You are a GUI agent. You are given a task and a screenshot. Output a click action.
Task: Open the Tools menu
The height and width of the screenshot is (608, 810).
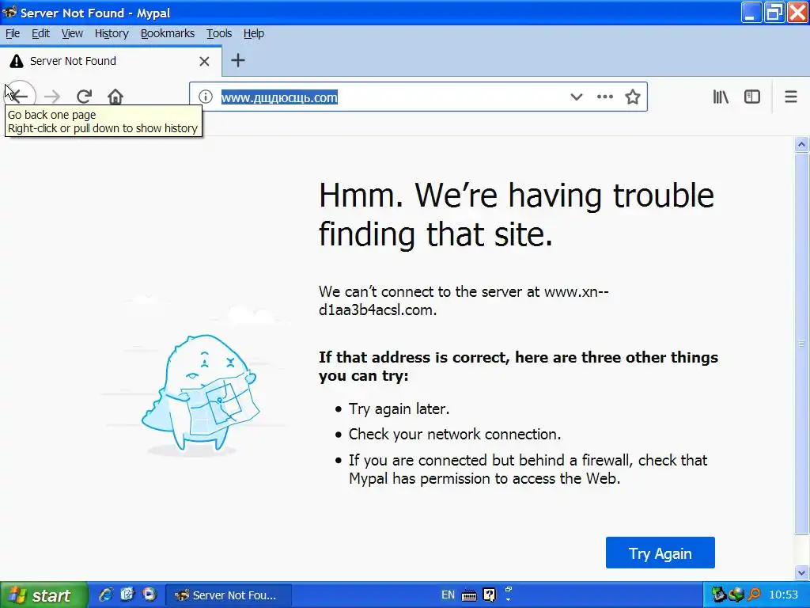pyautogui.click(x=219, y=33)
